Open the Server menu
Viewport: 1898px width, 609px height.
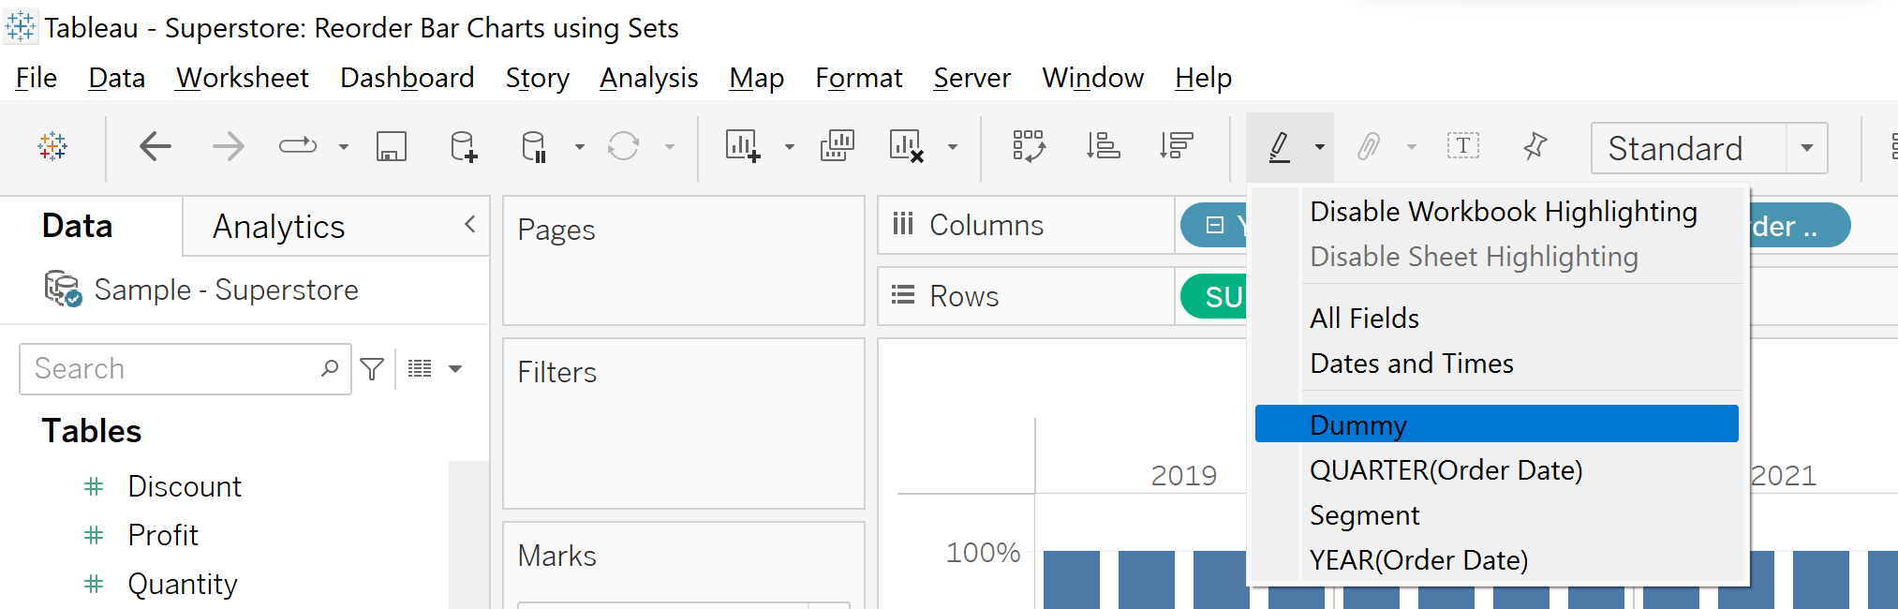pos(972,78)
